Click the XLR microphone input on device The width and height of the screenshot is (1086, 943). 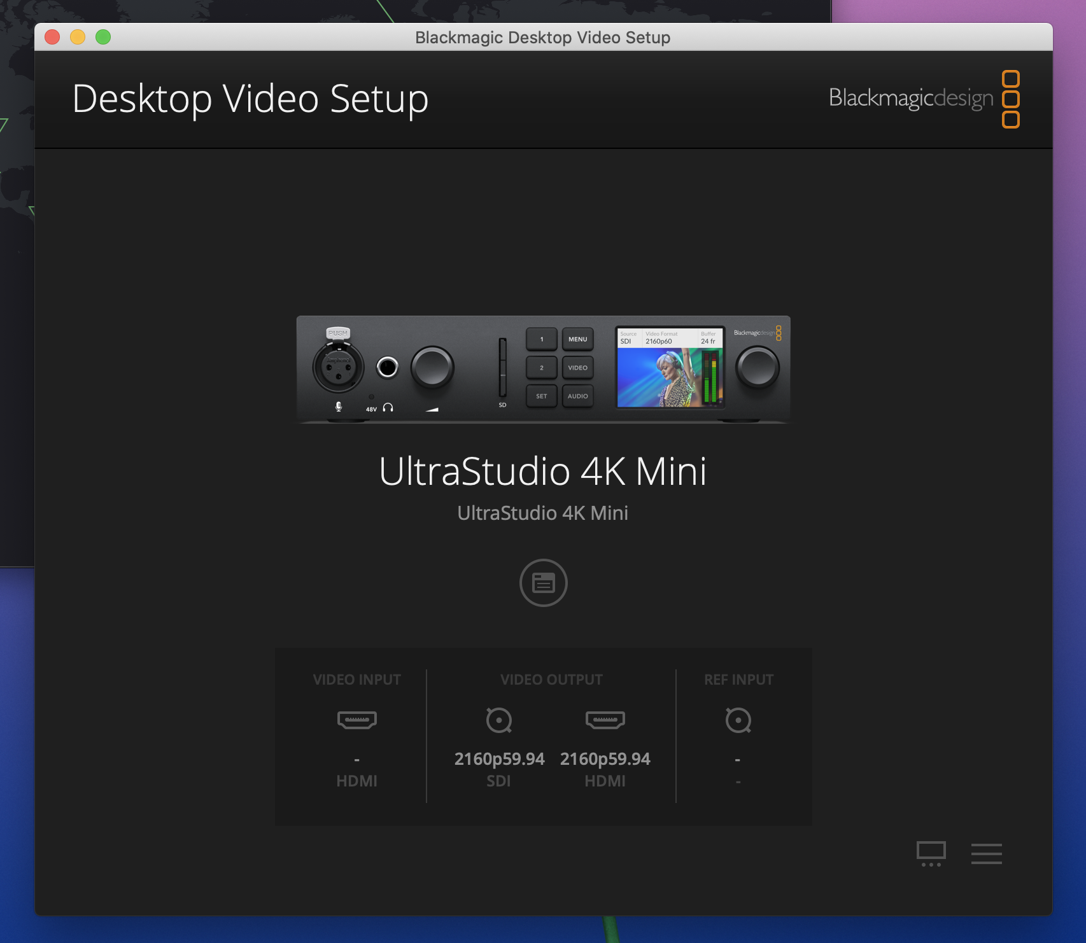[x=338, y=367]
